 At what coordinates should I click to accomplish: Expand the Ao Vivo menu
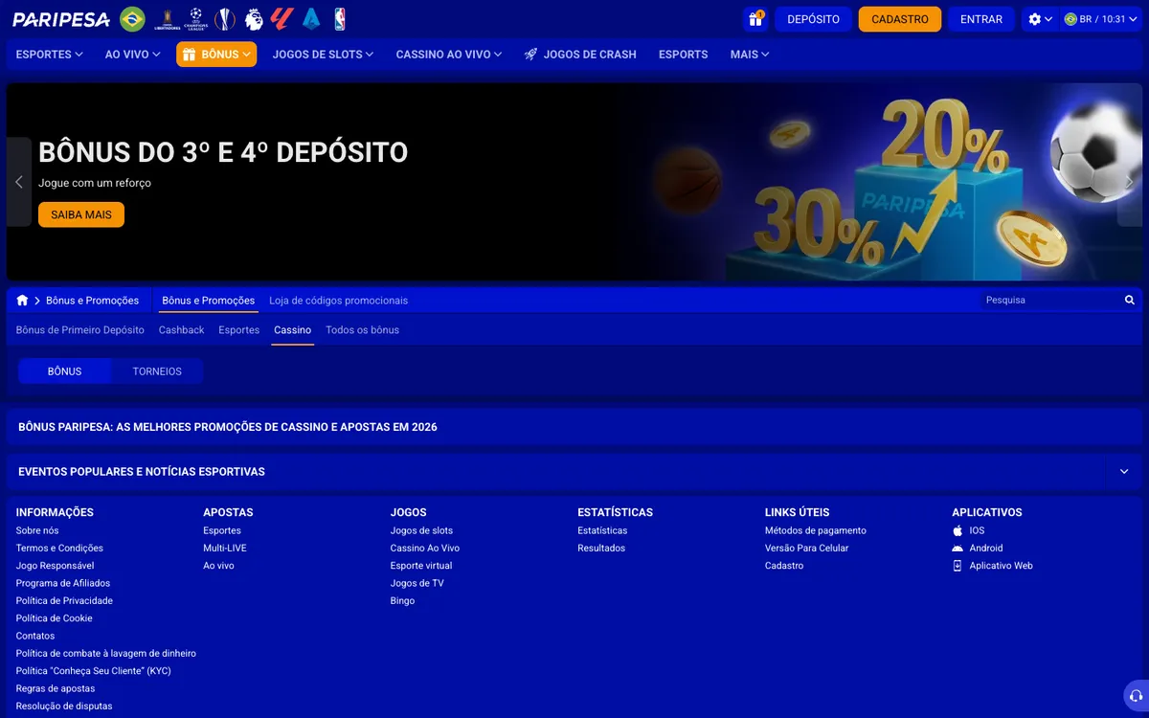click(132, 55)
